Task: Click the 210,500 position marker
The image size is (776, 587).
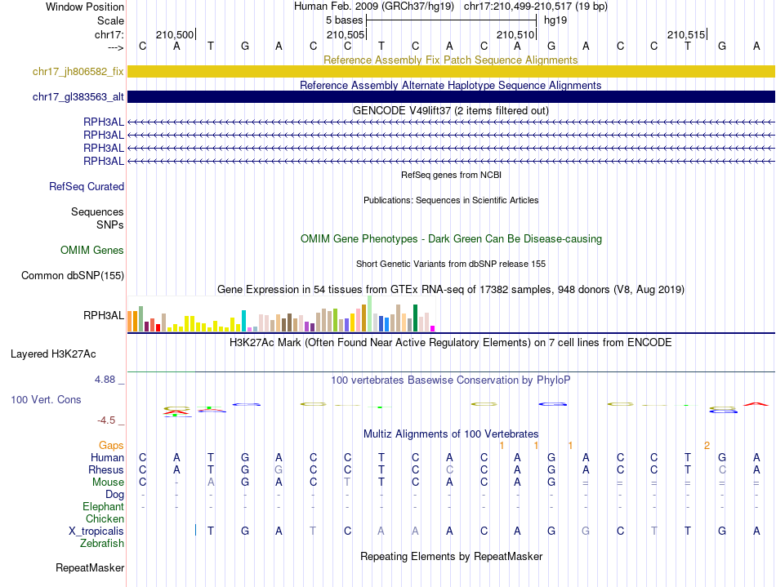Action: [175, 34]
